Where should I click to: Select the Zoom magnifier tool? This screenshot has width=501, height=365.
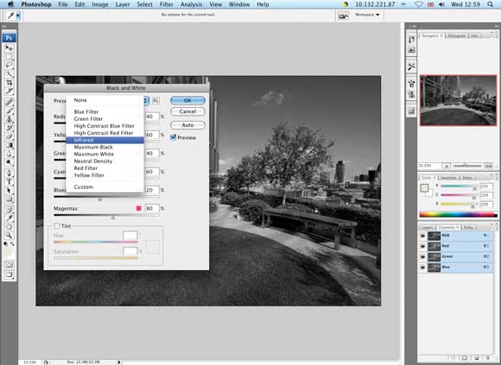point(9,236)
